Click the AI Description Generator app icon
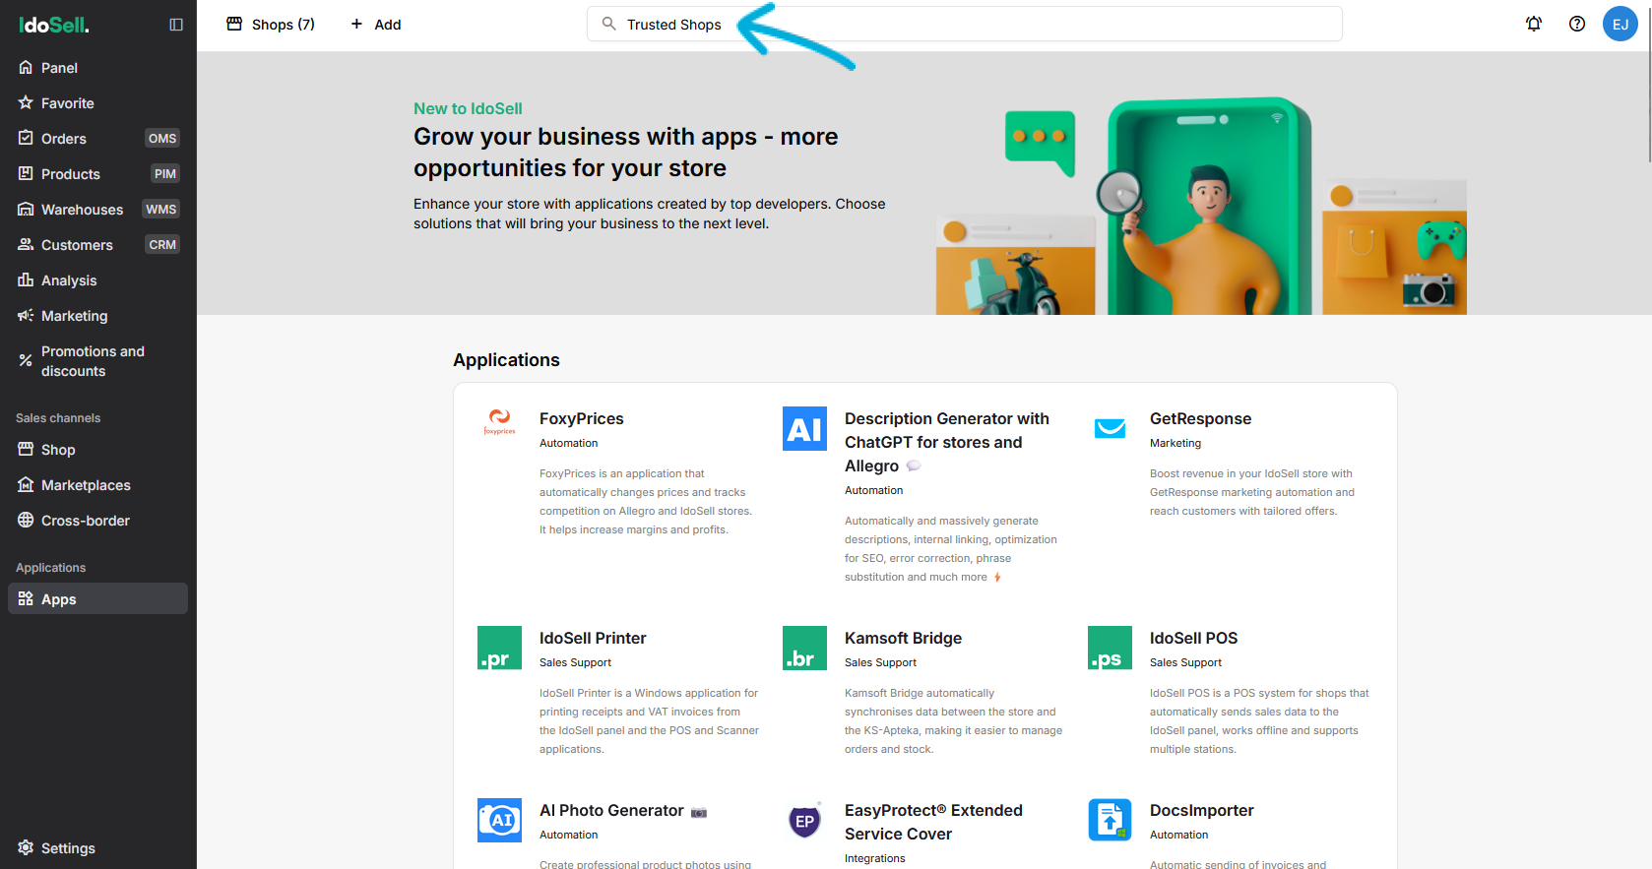The height and width of the screenshot is (869, 1652). (804, 428)
